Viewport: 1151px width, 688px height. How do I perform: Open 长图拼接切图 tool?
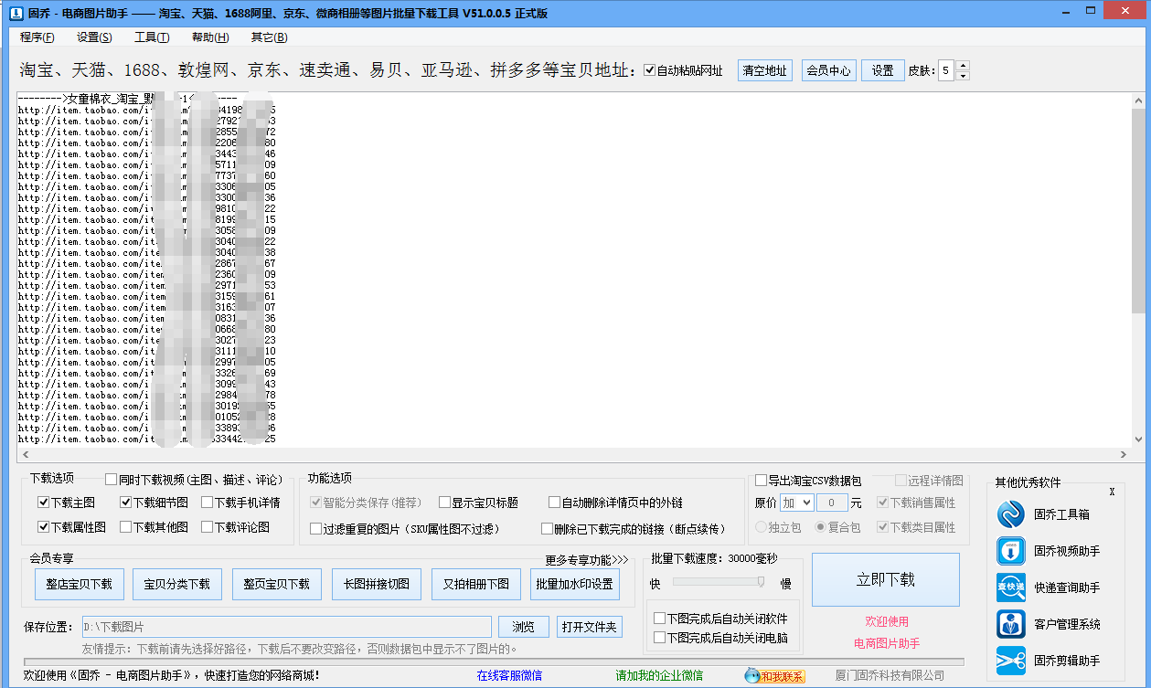[377, 584]
